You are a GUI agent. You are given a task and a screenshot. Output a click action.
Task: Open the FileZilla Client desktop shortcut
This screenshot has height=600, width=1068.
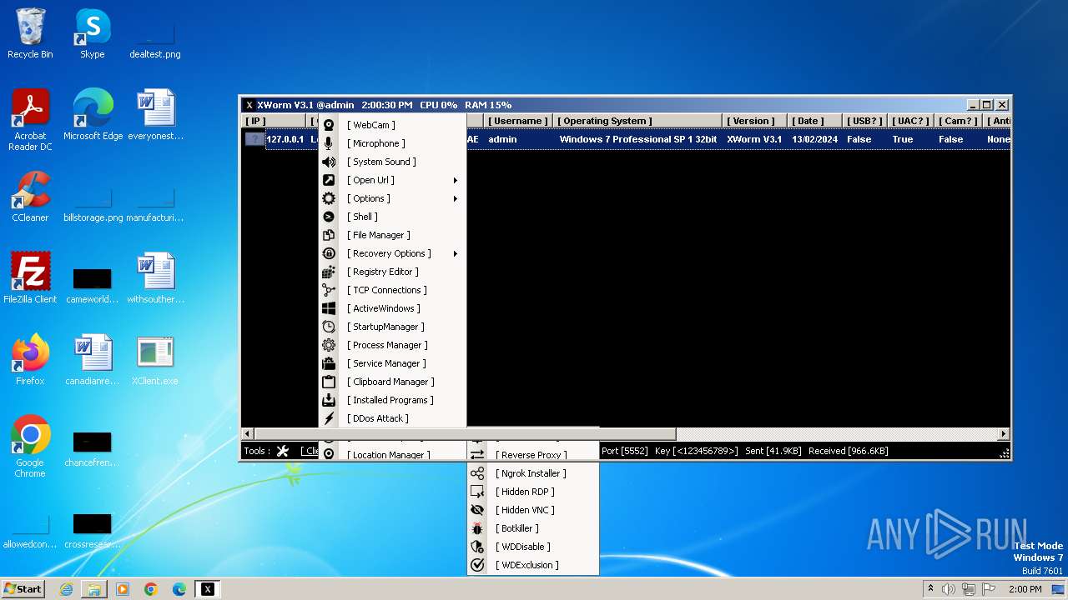(x=30, y=278)
